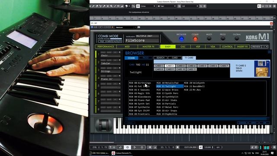Open the Cubase setup gear at top right
The image size is (277, 156).
click(x=274, y=6)
